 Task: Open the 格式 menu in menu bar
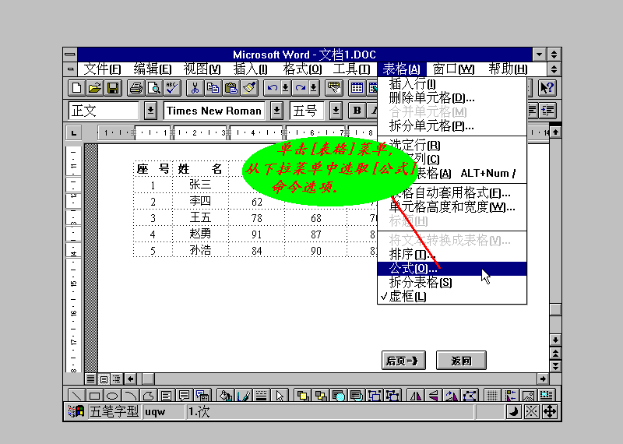tap(301, 69)
